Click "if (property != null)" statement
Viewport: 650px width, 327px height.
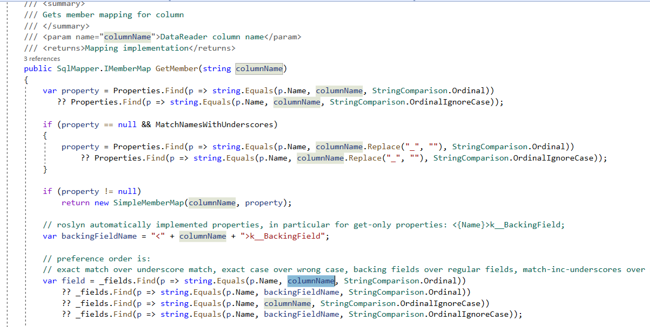92,191
